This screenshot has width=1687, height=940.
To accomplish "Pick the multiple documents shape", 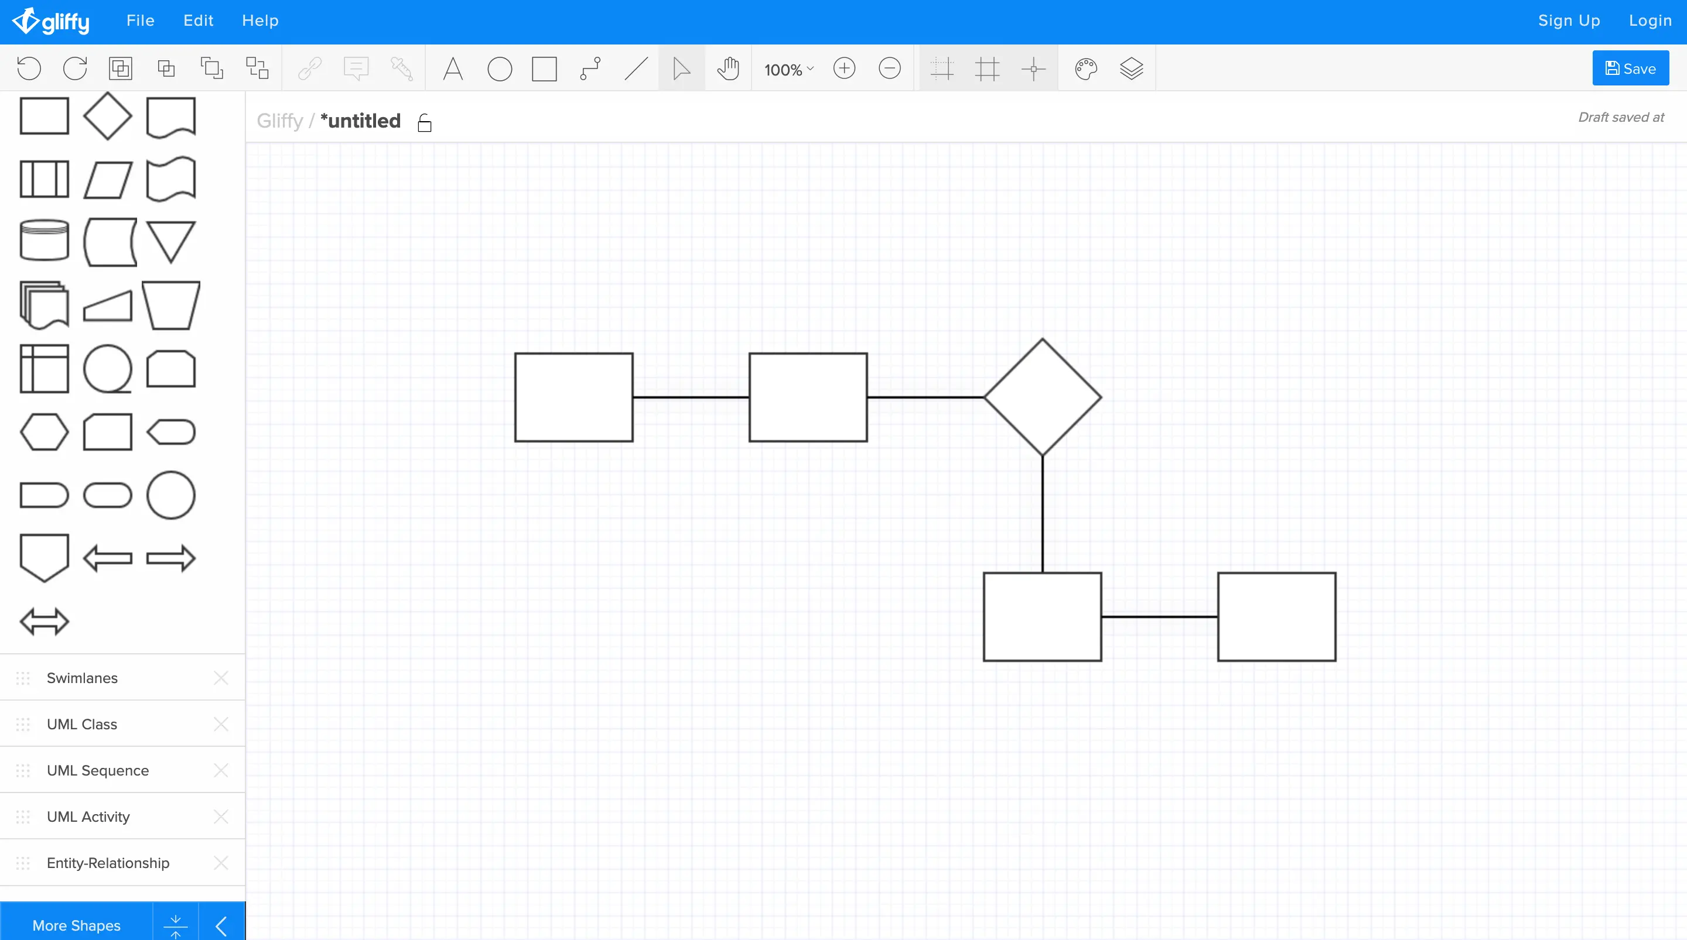I will 44,305.
